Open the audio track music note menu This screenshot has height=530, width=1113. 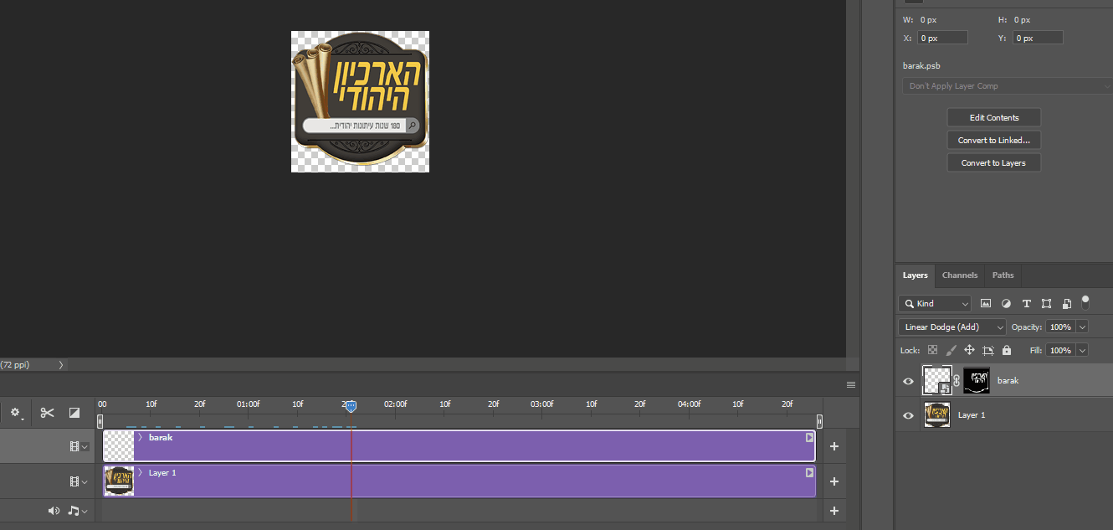[x=76, y=511]
